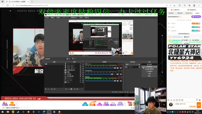Open Microsoft Edge taskbar icon
202x114 pixels.
click(44, 112)
